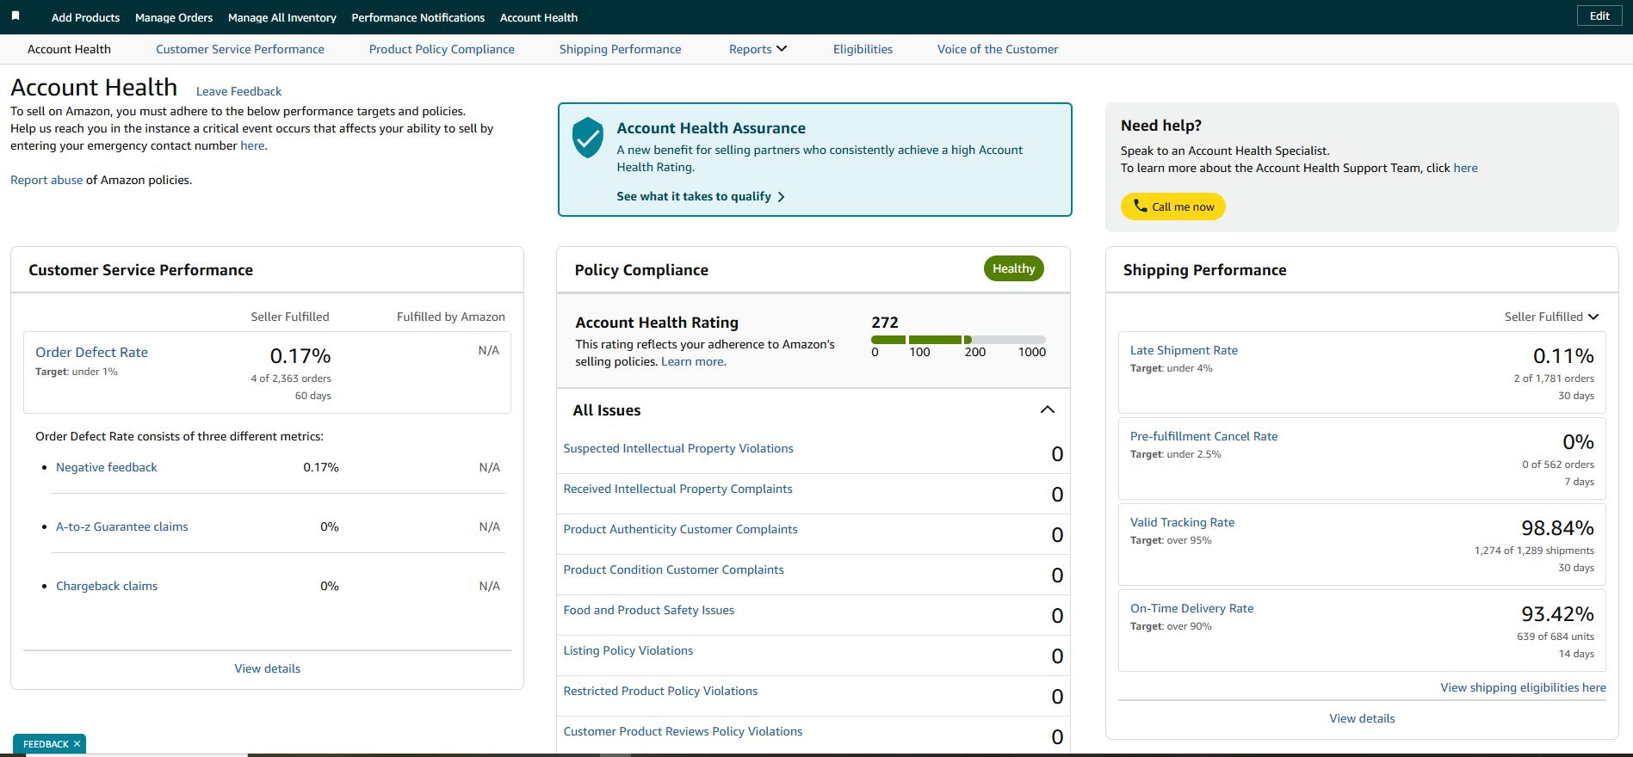The height and width of the screenshot is (757, 1633).
Task: Open the Reports dropdown menu
Action: 758,49
